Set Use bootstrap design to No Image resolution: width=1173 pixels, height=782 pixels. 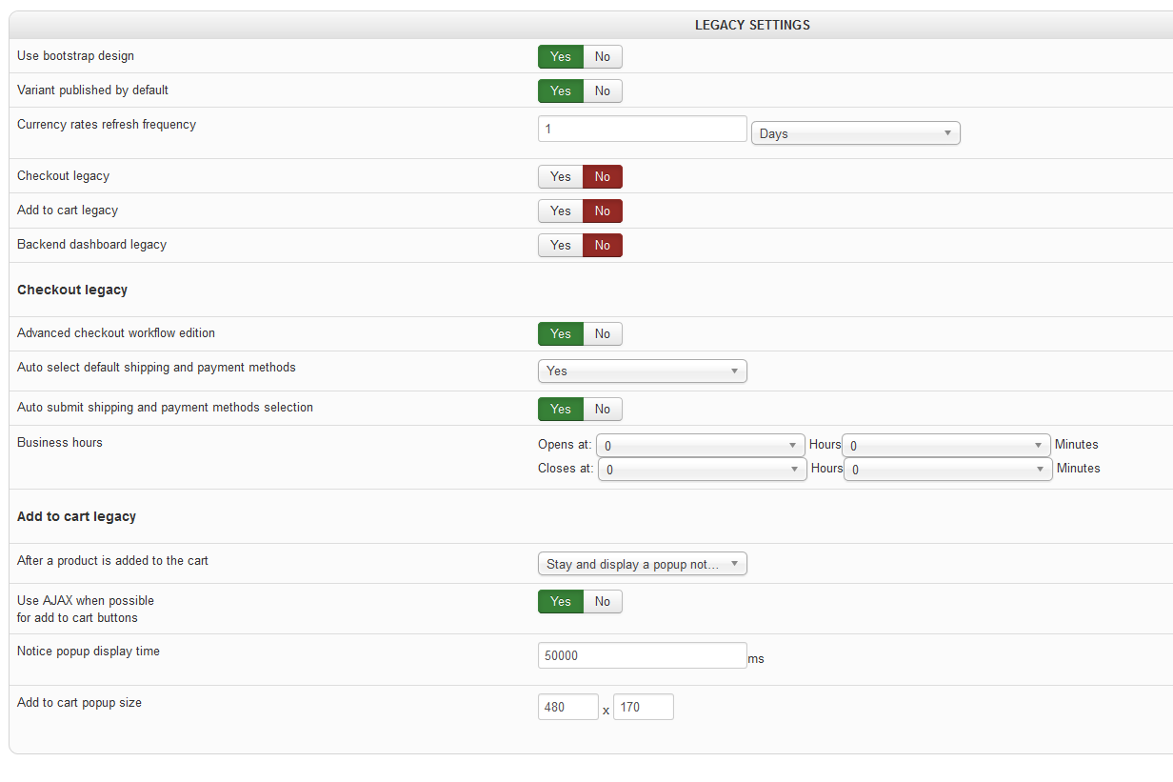click(603, 57)
